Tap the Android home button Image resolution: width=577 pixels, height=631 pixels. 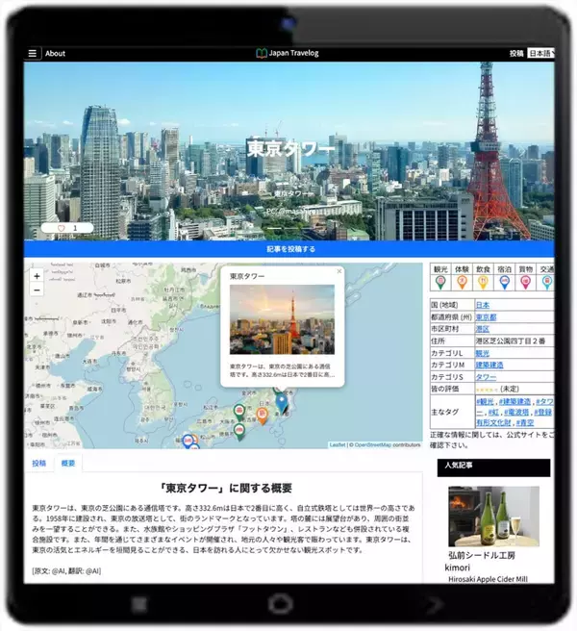click(x=281, y=604)
